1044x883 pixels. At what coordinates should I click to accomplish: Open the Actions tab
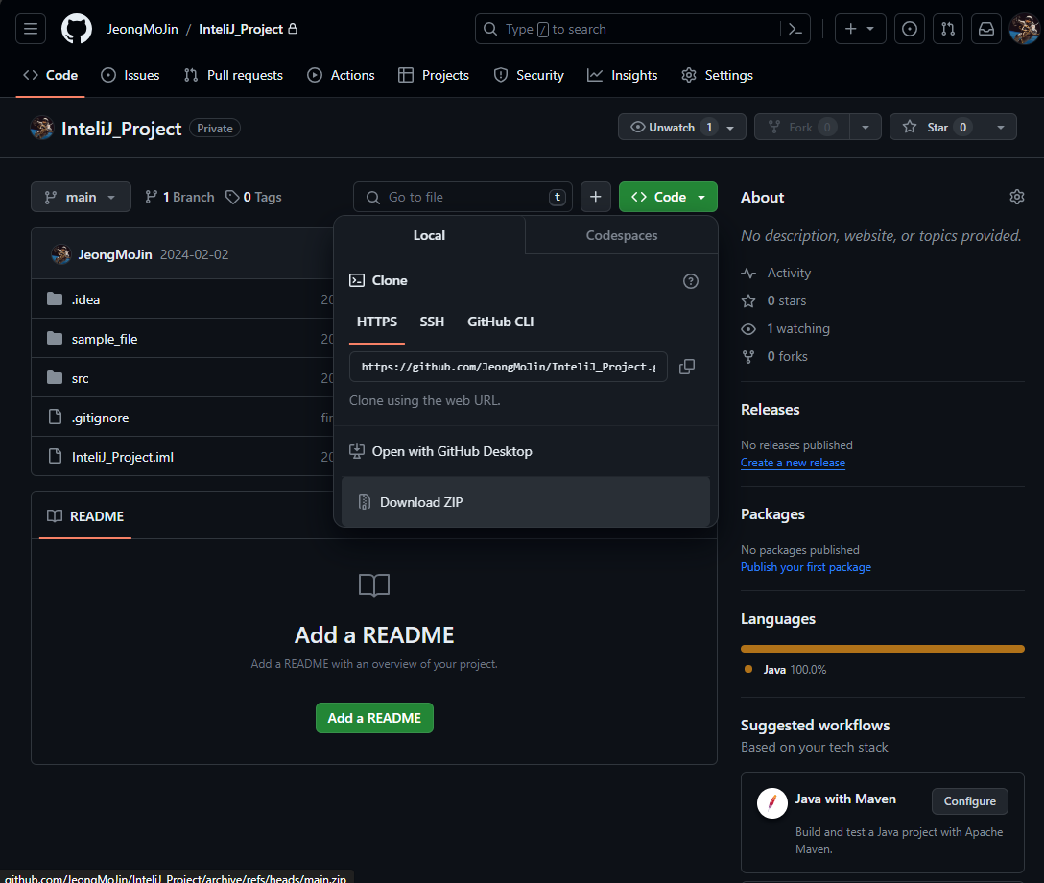pos(341,75)
